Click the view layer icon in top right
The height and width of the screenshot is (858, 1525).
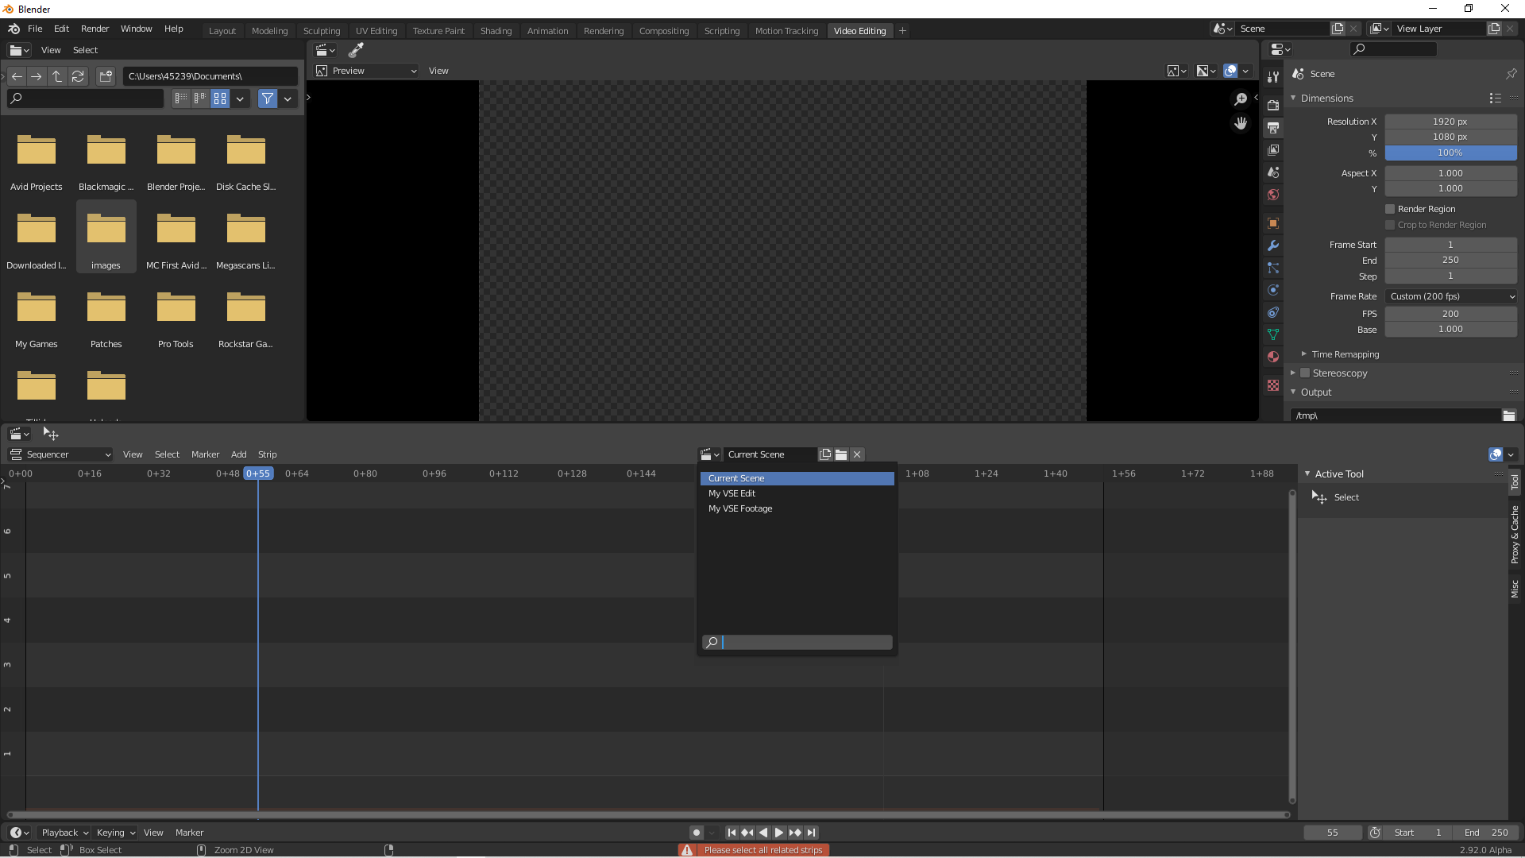(1372, 29)
